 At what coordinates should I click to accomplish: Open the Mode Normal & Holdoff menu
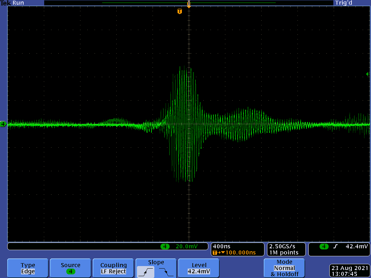click(x=284, y=268)
